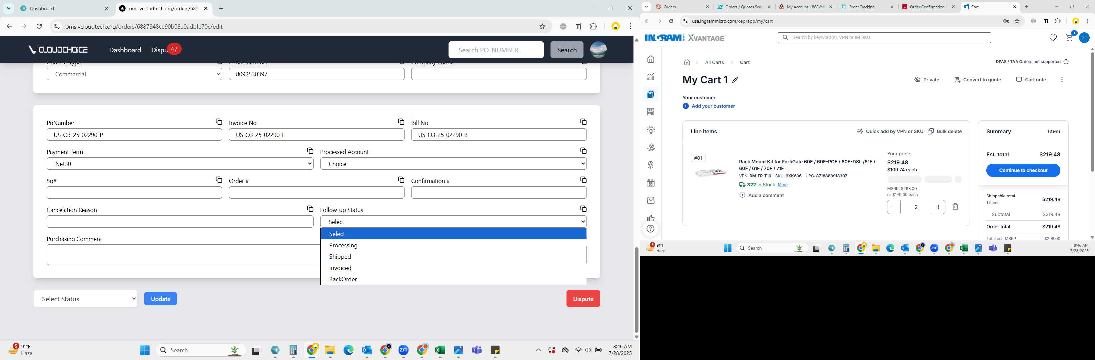Choose Processing in Follow-up Status list
The width and height of the screenshot is (1095, 360).
click(x=453, y=245)
